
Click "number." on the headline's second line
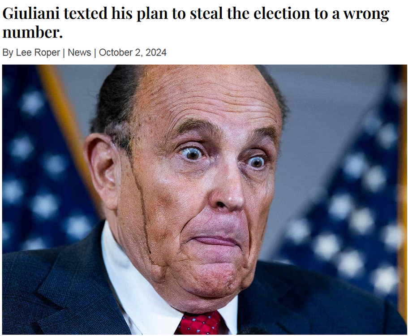(x=32, y=32)
